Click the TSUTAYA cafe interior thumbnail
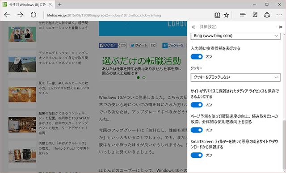 tap(22, 125)
